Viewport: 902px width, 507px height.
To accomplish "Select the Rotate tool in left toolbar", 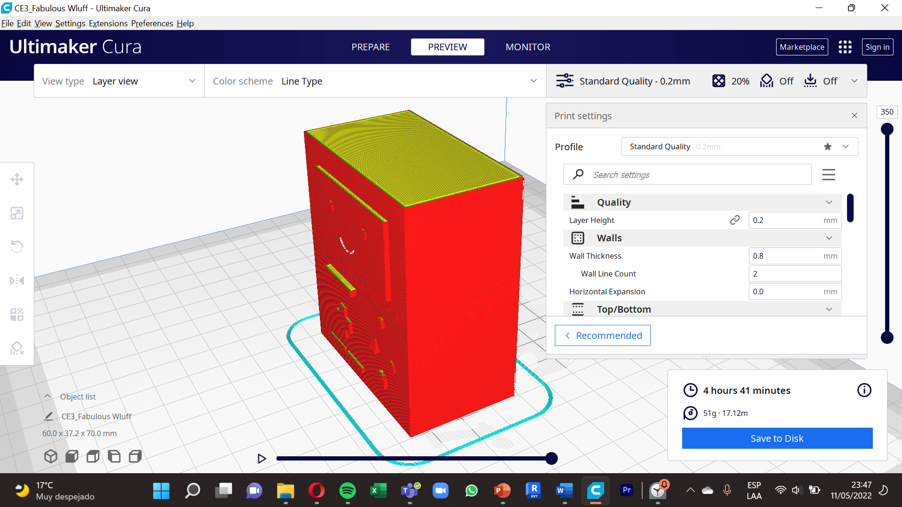I will (x=17, y=247).
